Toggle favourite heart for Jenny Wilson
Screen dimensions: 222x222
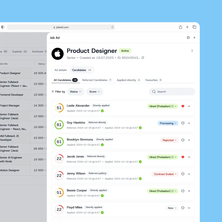click(x=183, y=174)
